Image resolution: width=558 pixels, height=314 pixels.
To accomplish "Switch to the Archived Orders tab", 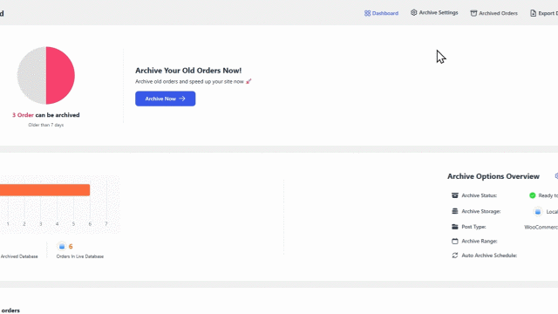I will 494,13.
